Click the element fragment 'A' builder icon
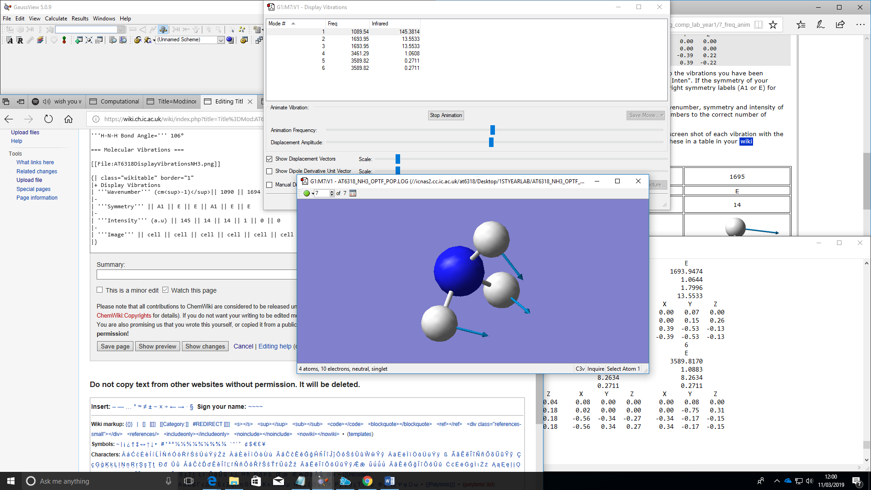The width and height of the screenshot is (871, 490). click(9, 40)
